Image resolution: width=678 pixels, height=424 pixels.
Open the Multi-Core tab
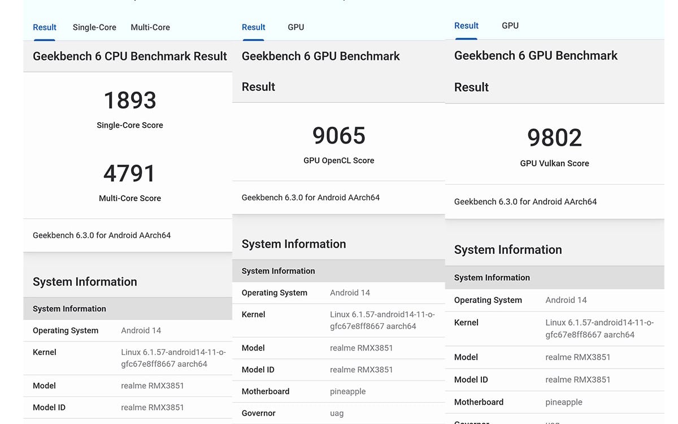tap(150, 27)
